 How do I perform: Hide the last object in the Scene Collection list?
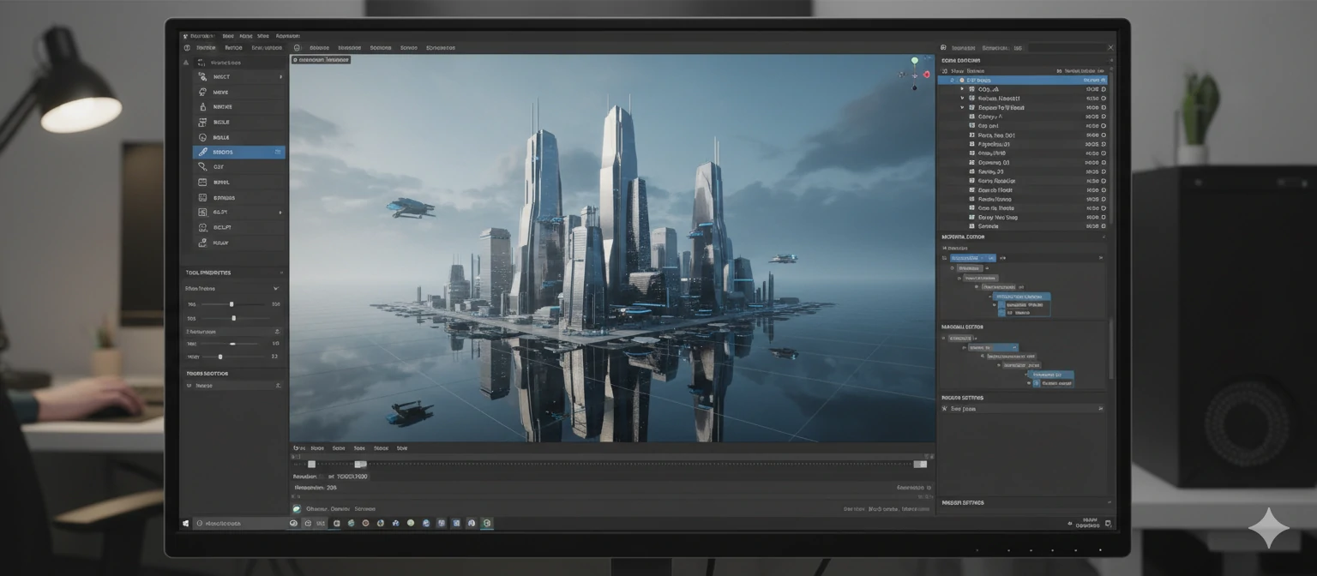[x=1102, y=226]
